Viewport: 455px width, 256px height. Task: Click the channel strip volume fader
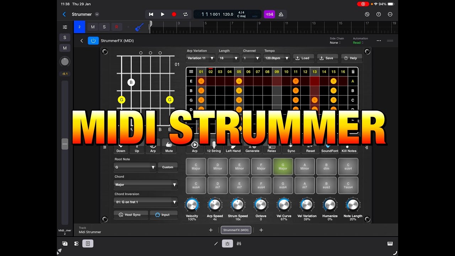[x=65, y=144]
